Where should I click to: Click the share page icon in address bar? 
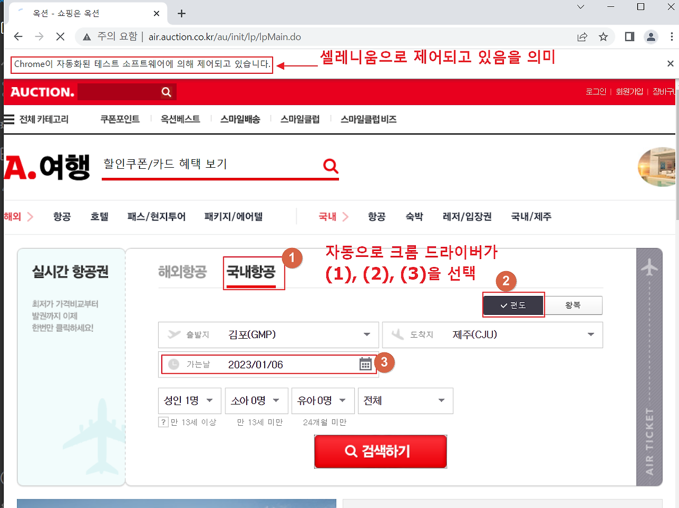[x=582, y=37]
